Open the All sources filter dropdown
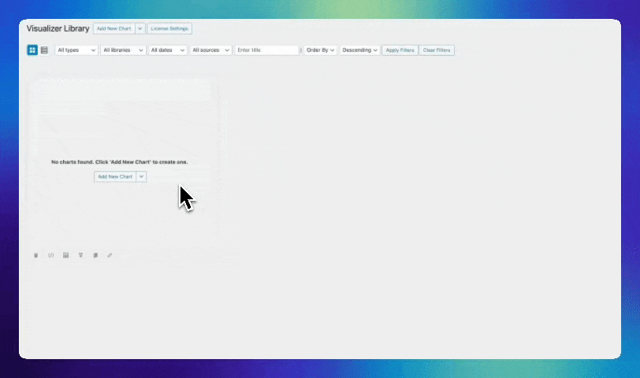This screenshot has width=640, height=378. coord(210,50)
